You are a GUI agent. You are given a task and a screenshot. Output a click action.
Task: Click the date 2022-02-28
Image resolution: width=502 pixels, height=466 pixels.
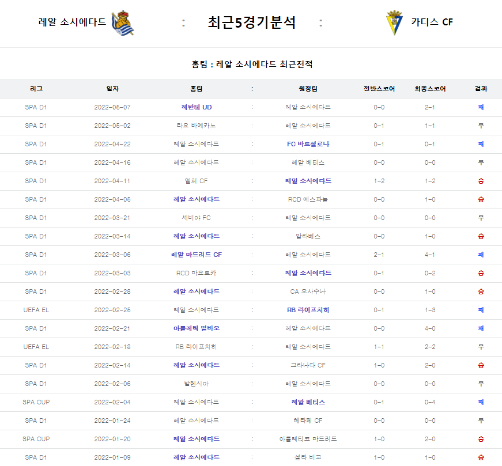tap(112, 291)
